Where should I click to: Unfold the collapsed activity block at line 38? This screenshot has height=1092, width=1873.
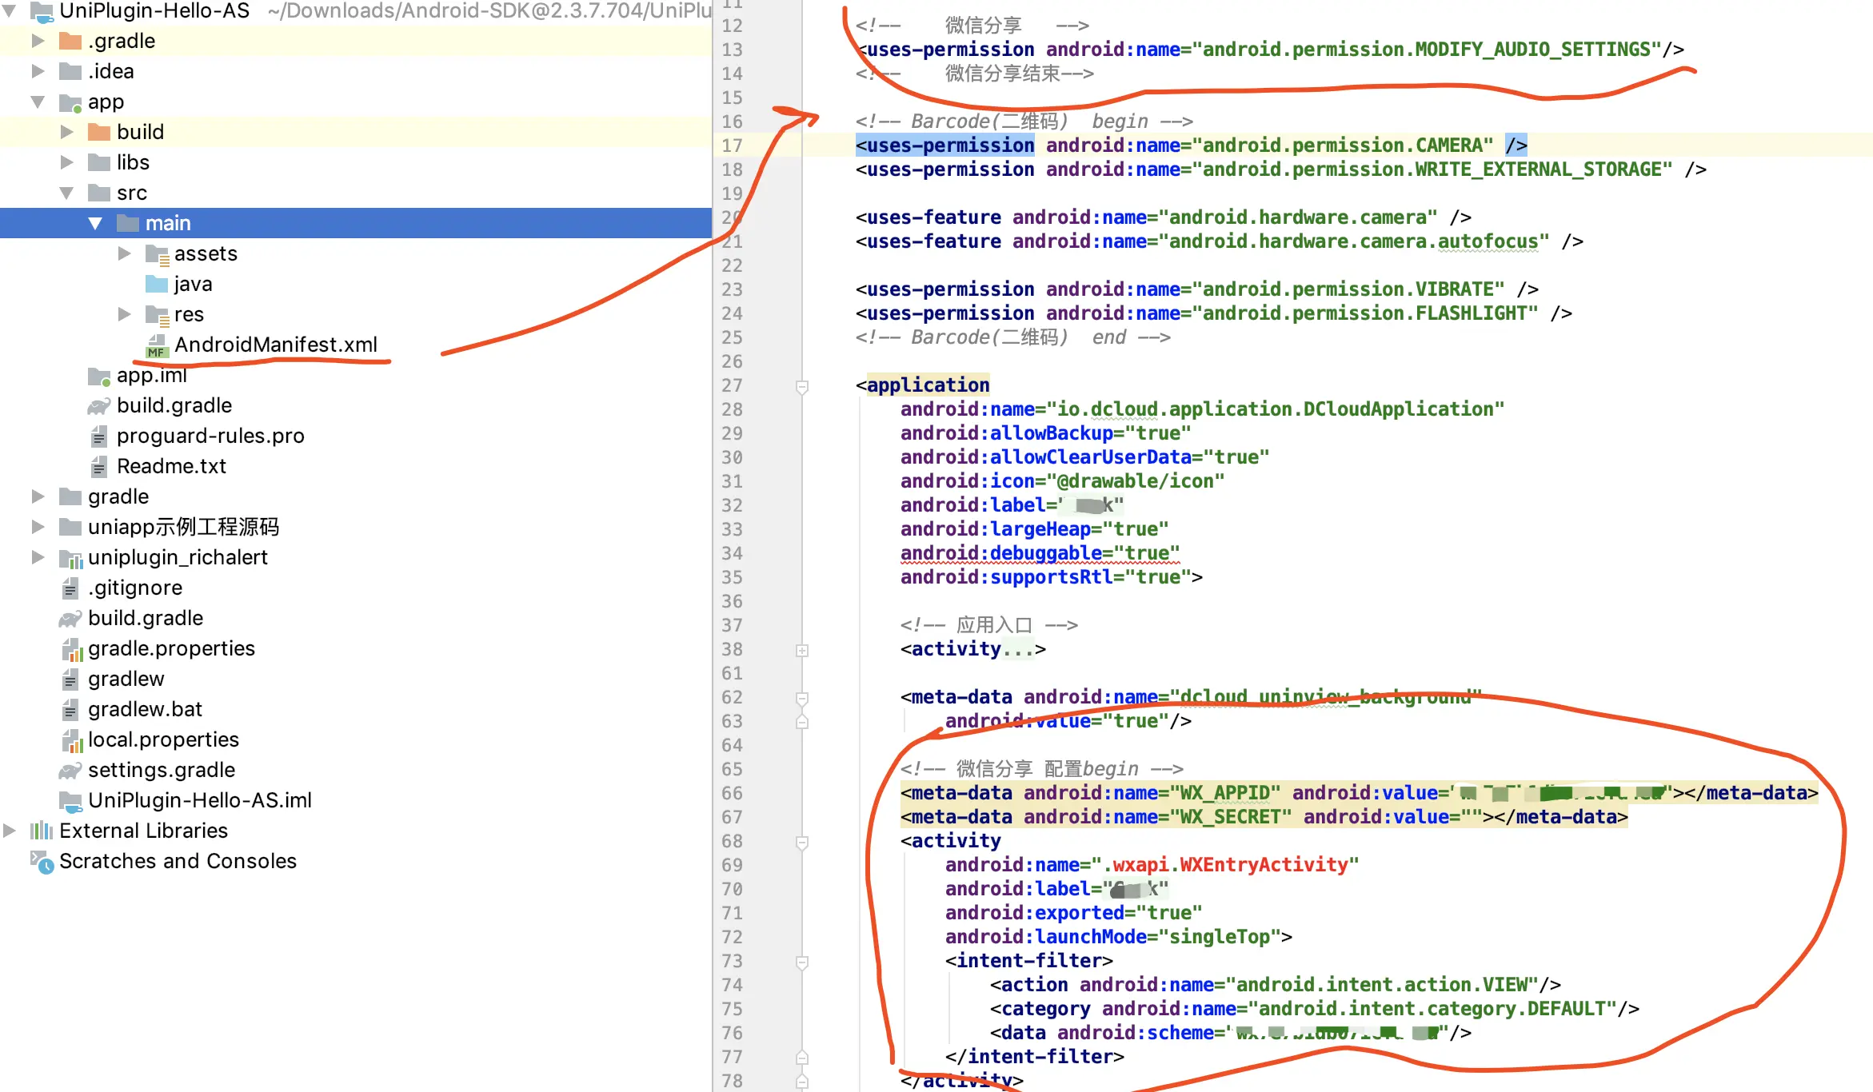tap(802, 650)
